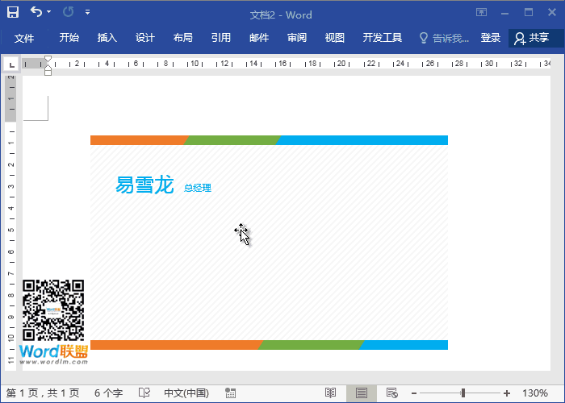Switch to the 审阅 tab
This screenshot has width=565, height=403.
tap(297, 38)
